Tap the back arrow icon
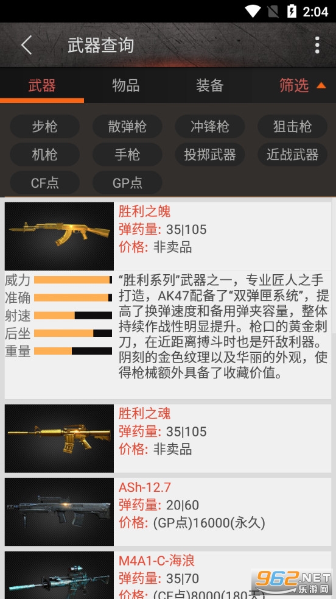336x599 pixels. 26,45
